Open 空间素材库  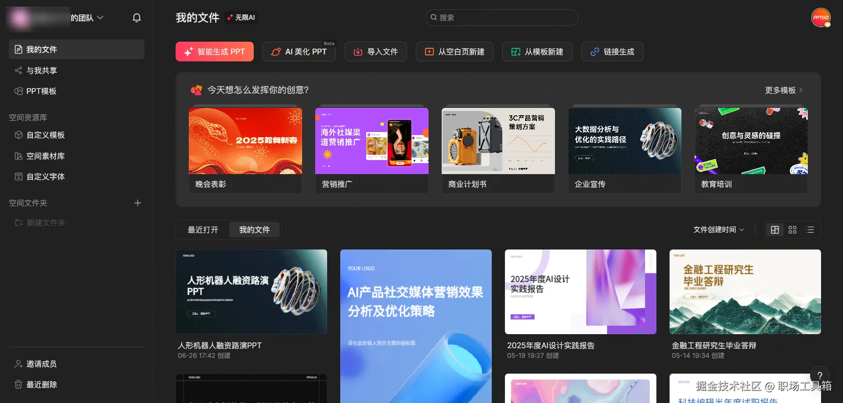click(x=76, y=156)
